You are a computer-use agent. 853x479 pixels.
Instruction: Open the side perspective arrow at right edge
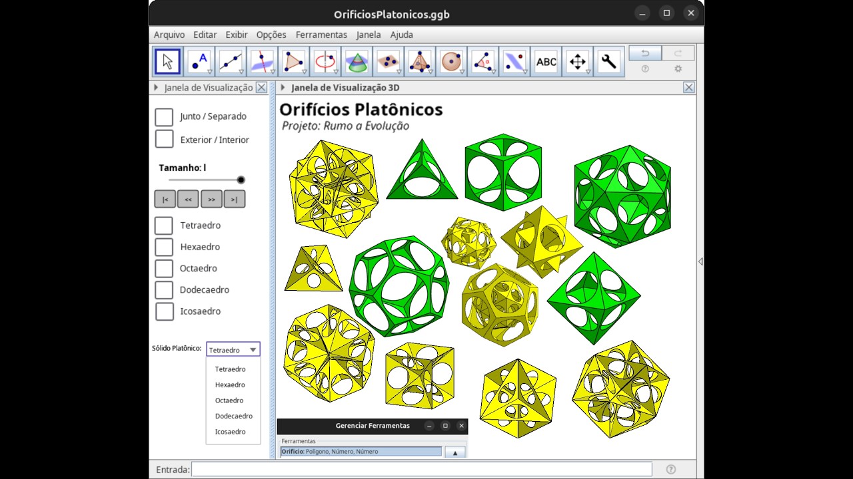(x=700, y=261)
